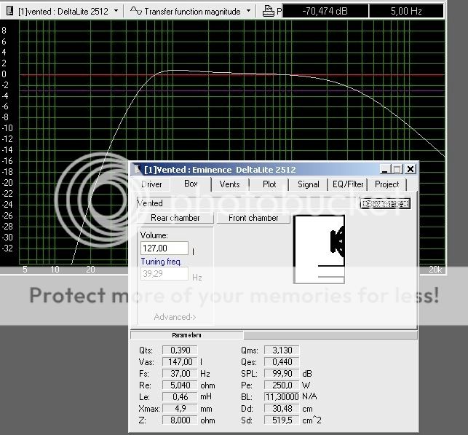Click the Tuning freq. label
Screen dimensions: 468x435
pyautogui.click(x=161, y=262)
